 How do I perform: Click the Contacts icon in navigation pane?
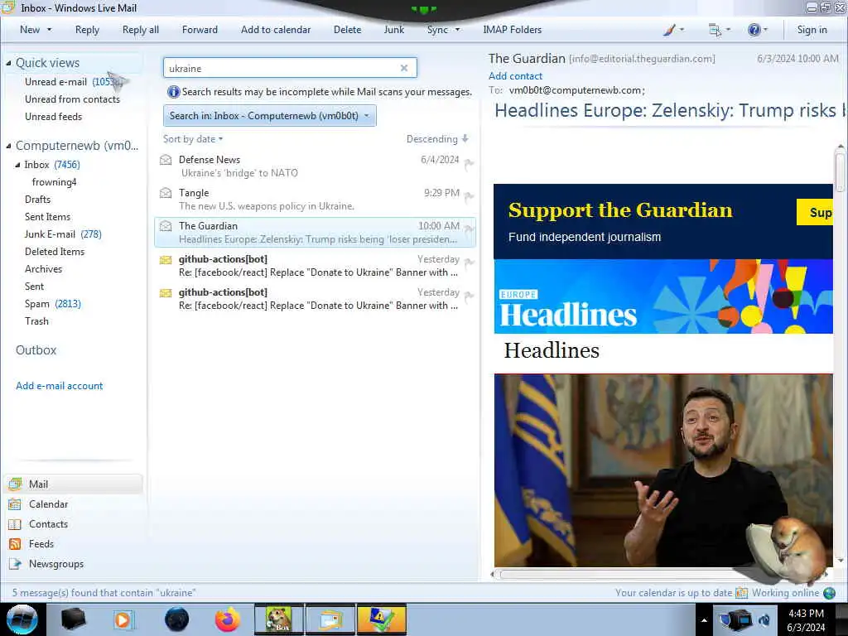pyautogui.click(x=15, y=524)
